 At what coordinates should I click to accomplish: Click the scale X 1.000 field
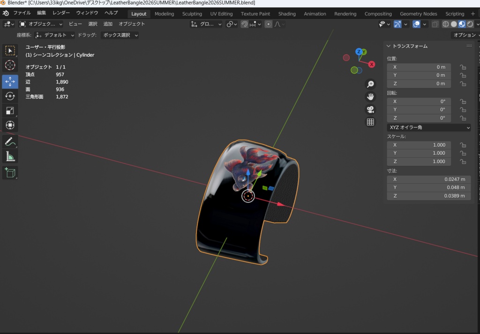coord(419,145)
